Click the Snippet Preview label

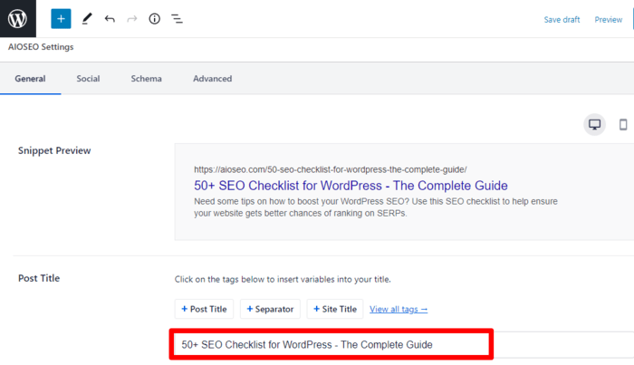click(54, 150)
